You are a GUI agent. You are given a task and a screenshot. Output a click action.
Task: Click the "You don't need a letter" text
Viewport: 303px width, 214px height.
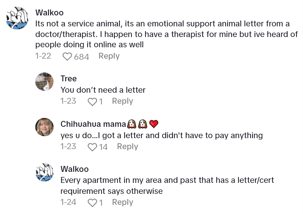coord(103,90)
